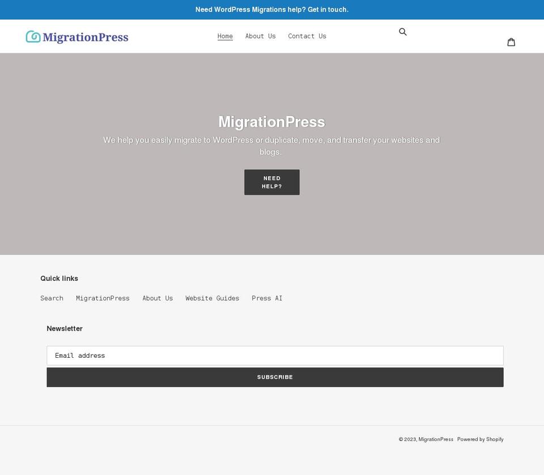
Task: Click the Email address input field
Action: [275, 356]
